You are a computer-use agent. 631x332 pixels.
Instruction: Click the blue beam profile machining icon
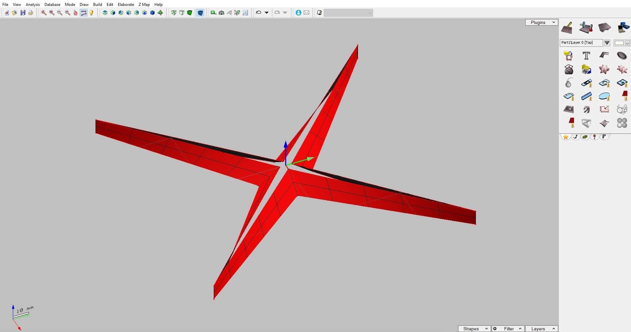click(586, 96)
